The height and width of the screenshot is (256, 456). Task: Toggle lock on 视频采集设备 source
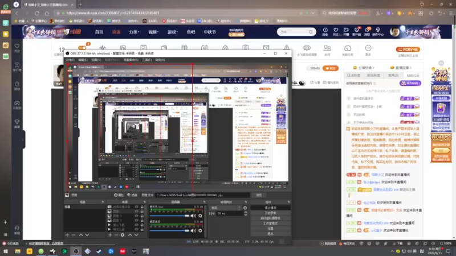(x=142, y=207)
